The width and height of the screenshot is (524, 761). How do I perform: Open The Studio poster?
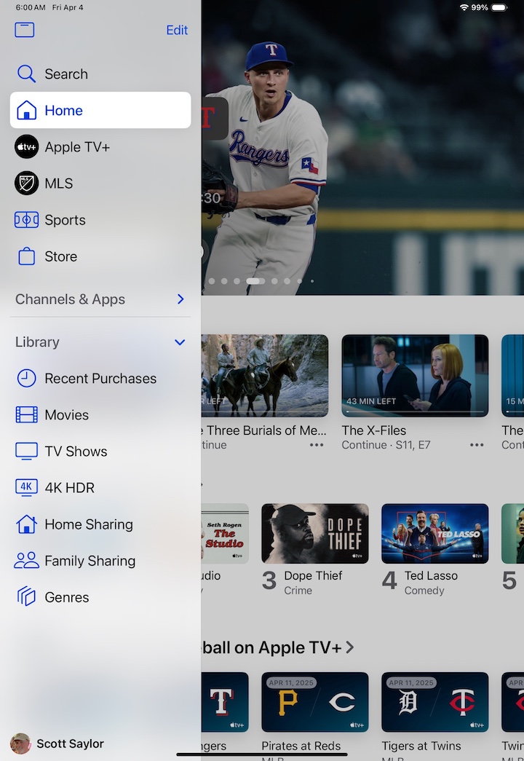[225, 533]
